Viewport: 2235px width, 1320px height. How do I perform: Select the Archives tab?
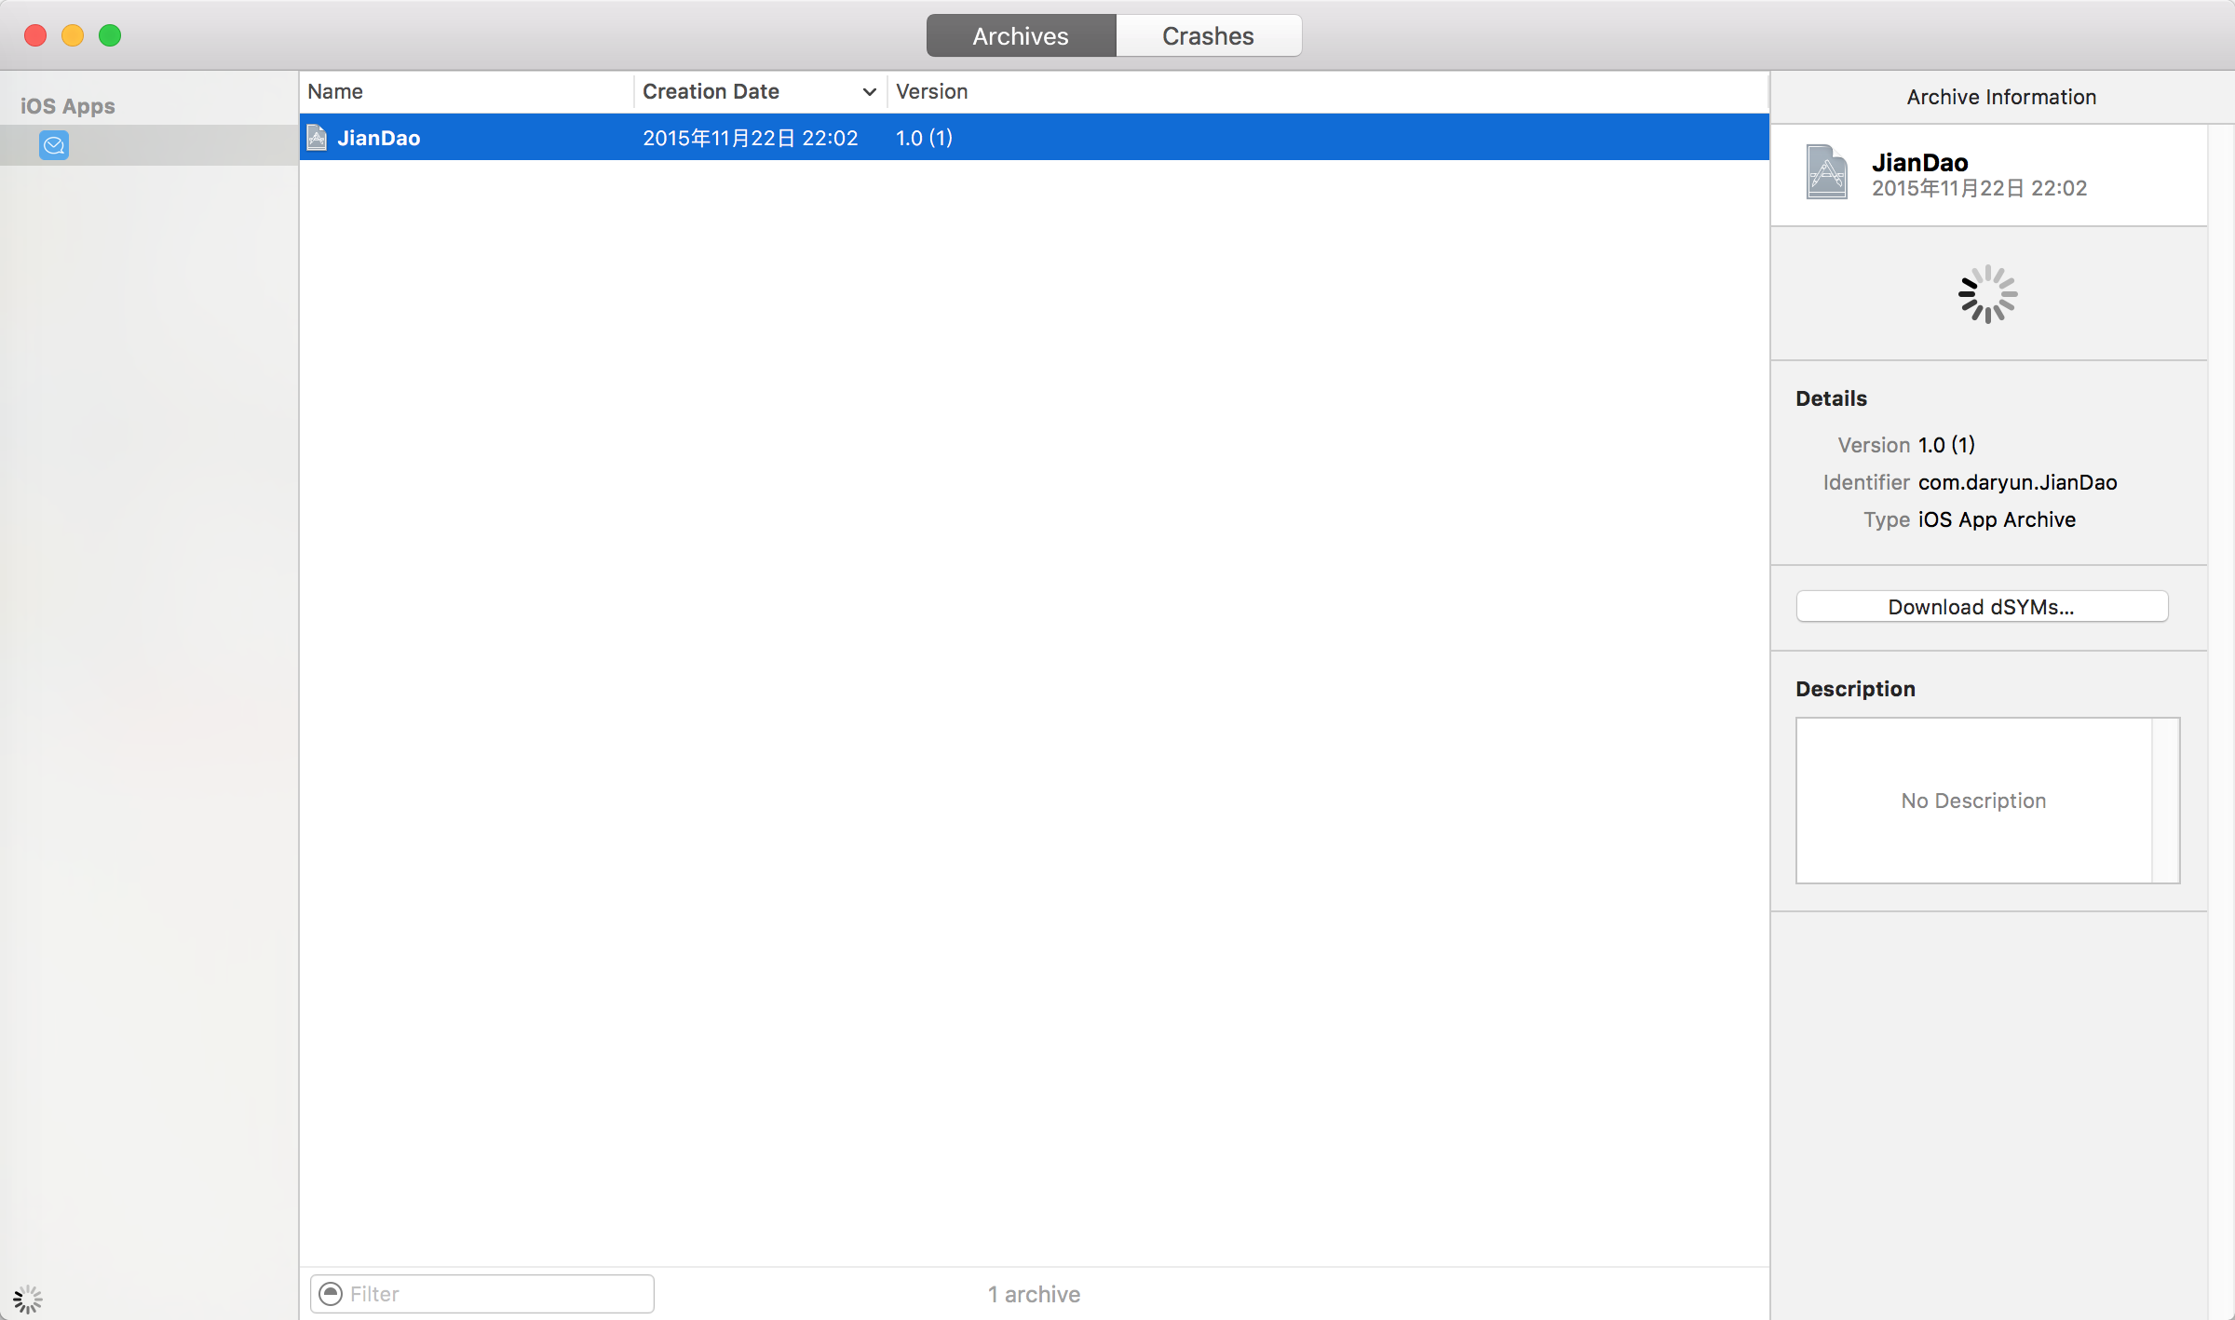pos(1021,35)
